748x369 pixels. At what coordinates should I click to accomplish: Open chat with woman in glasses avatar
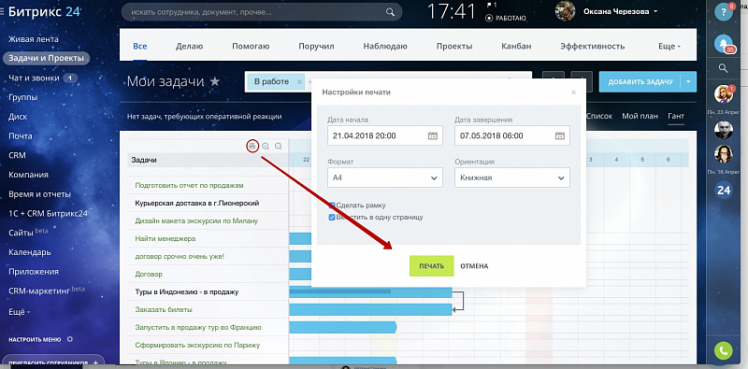[723, 153]
